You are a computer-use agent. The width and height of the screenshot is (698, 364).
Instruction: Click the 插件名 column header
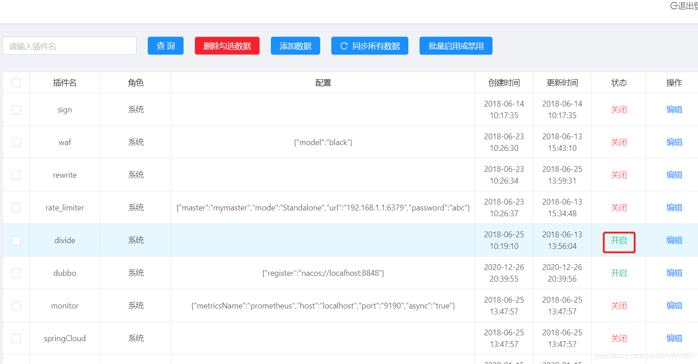65,83
